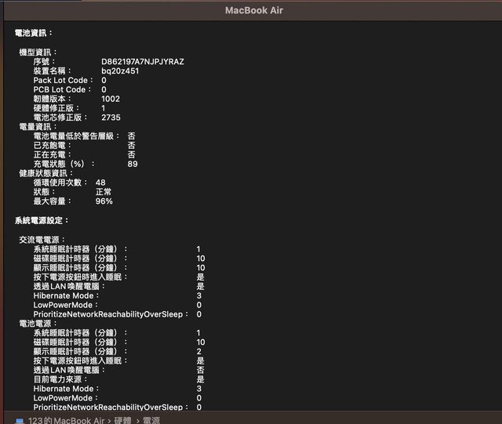Select "123 的 MacBook Air" in path bar
502x424 pixels.
pos(66,420)
